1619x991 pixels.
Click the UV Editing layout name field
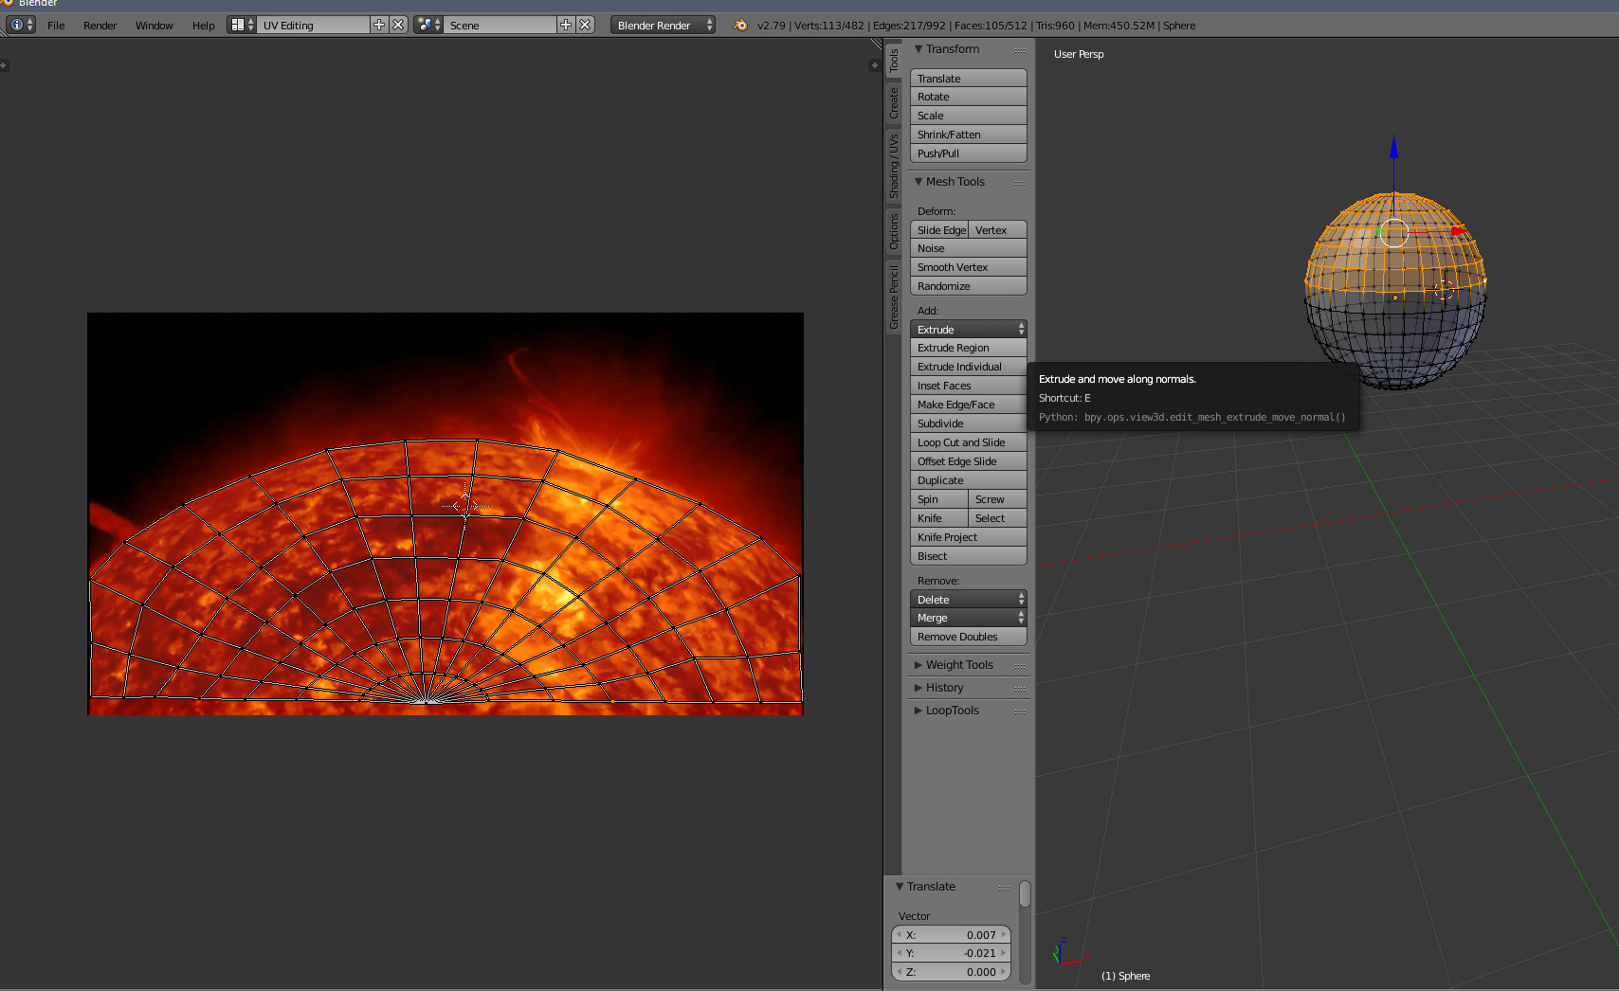click(313, 26)
